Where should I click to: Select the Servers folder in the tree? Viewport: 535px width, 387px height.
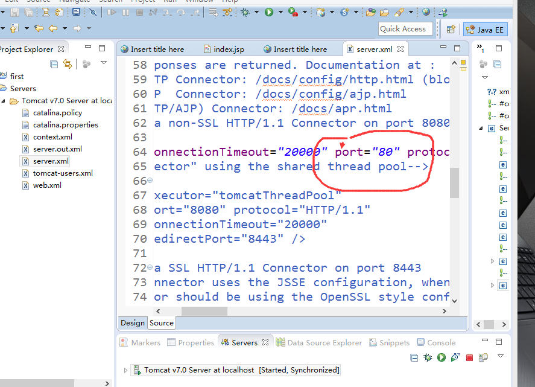click(x=23, y=89)
